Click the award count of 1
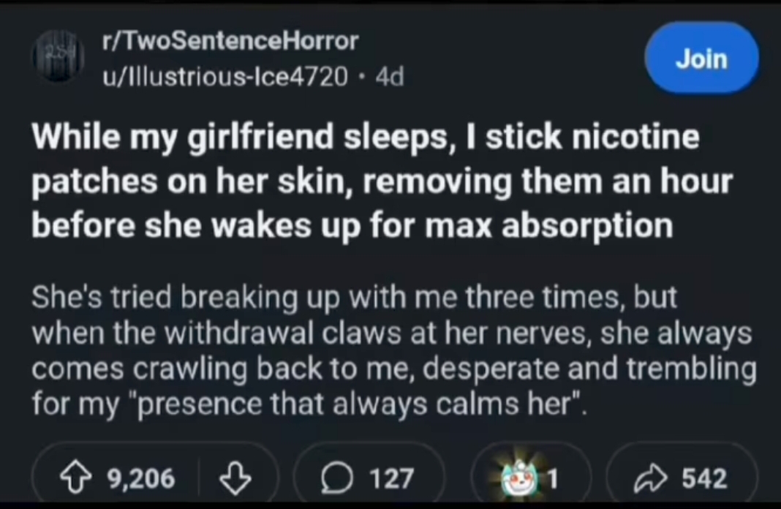 pos(554,478)
